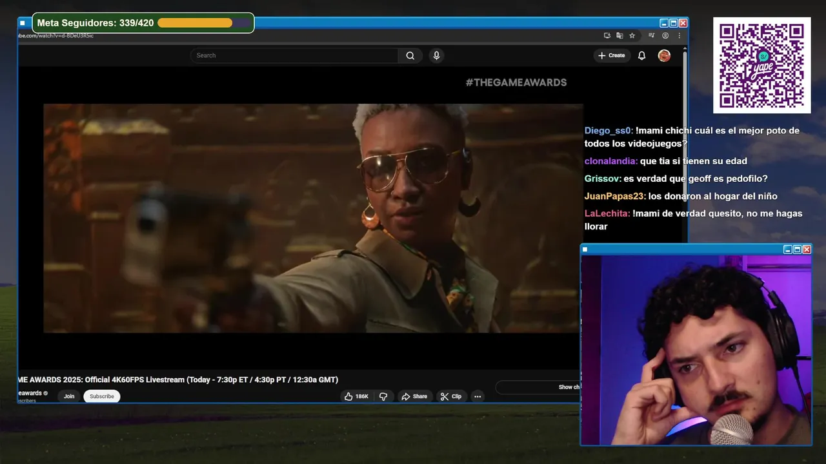This screenshot has width=826, height=464.
Task: Close the webcam window
Action: (807, 249)
